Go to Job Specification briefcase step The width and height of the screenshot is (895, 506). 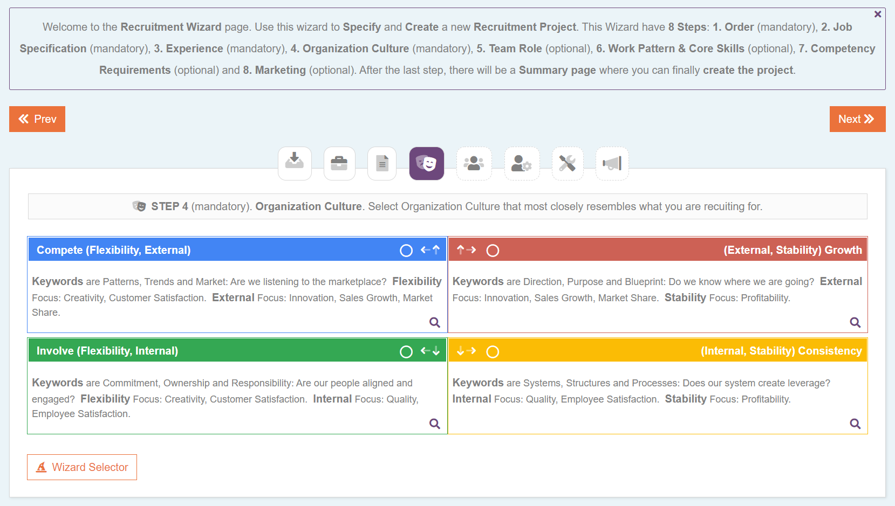[x=339, y=163]
